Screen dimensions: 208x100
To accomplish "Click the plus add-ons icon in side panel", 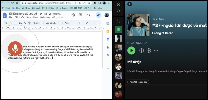I will pos(108,68).
